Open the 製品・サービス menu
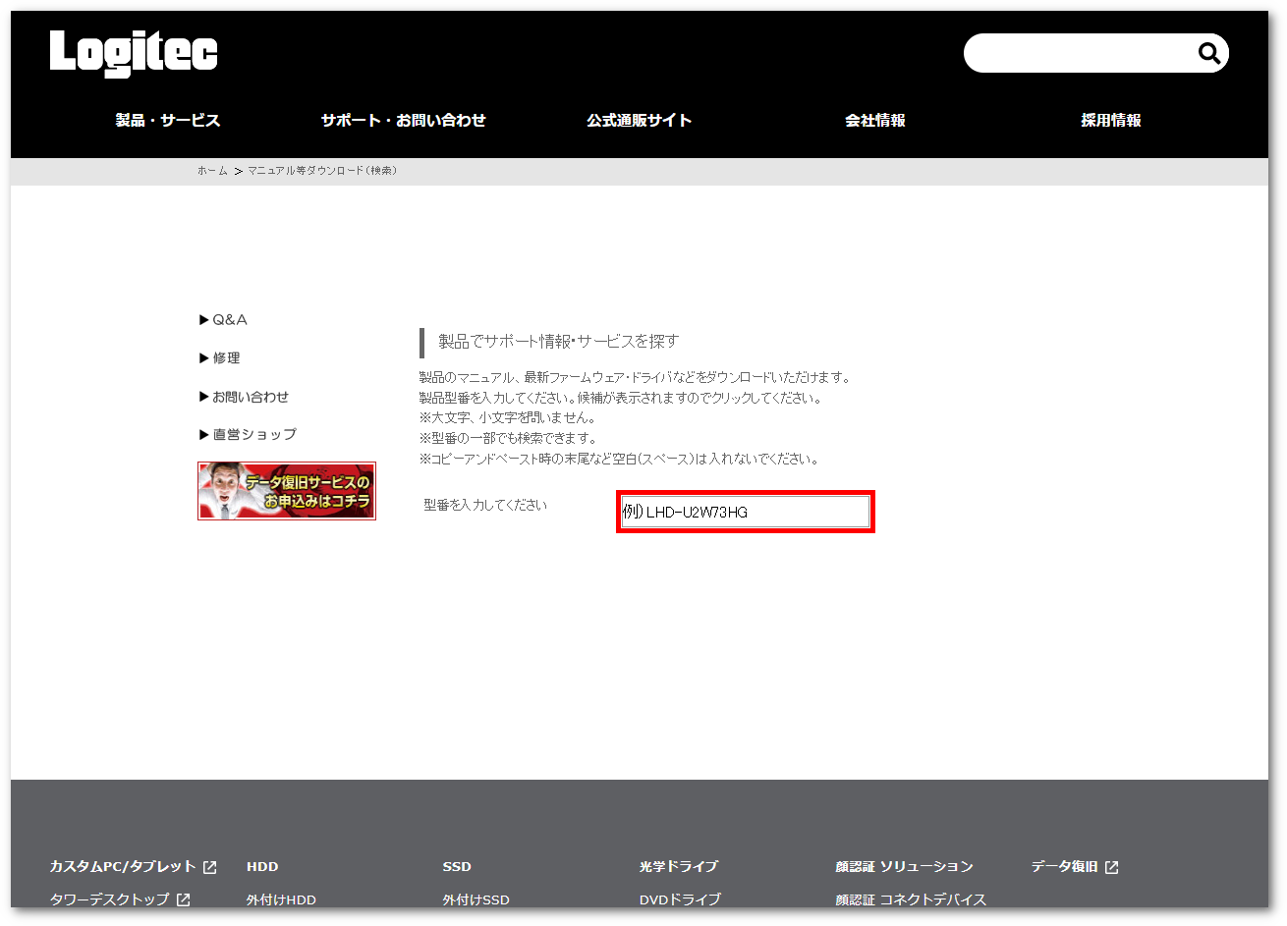 168,120
